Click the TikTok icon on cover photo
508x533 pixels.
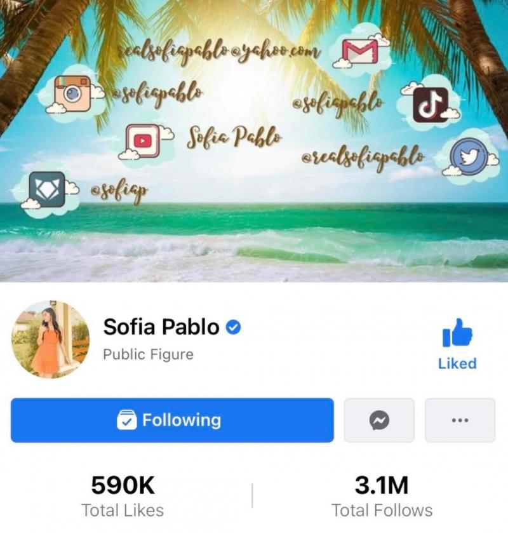click(430, 104)
